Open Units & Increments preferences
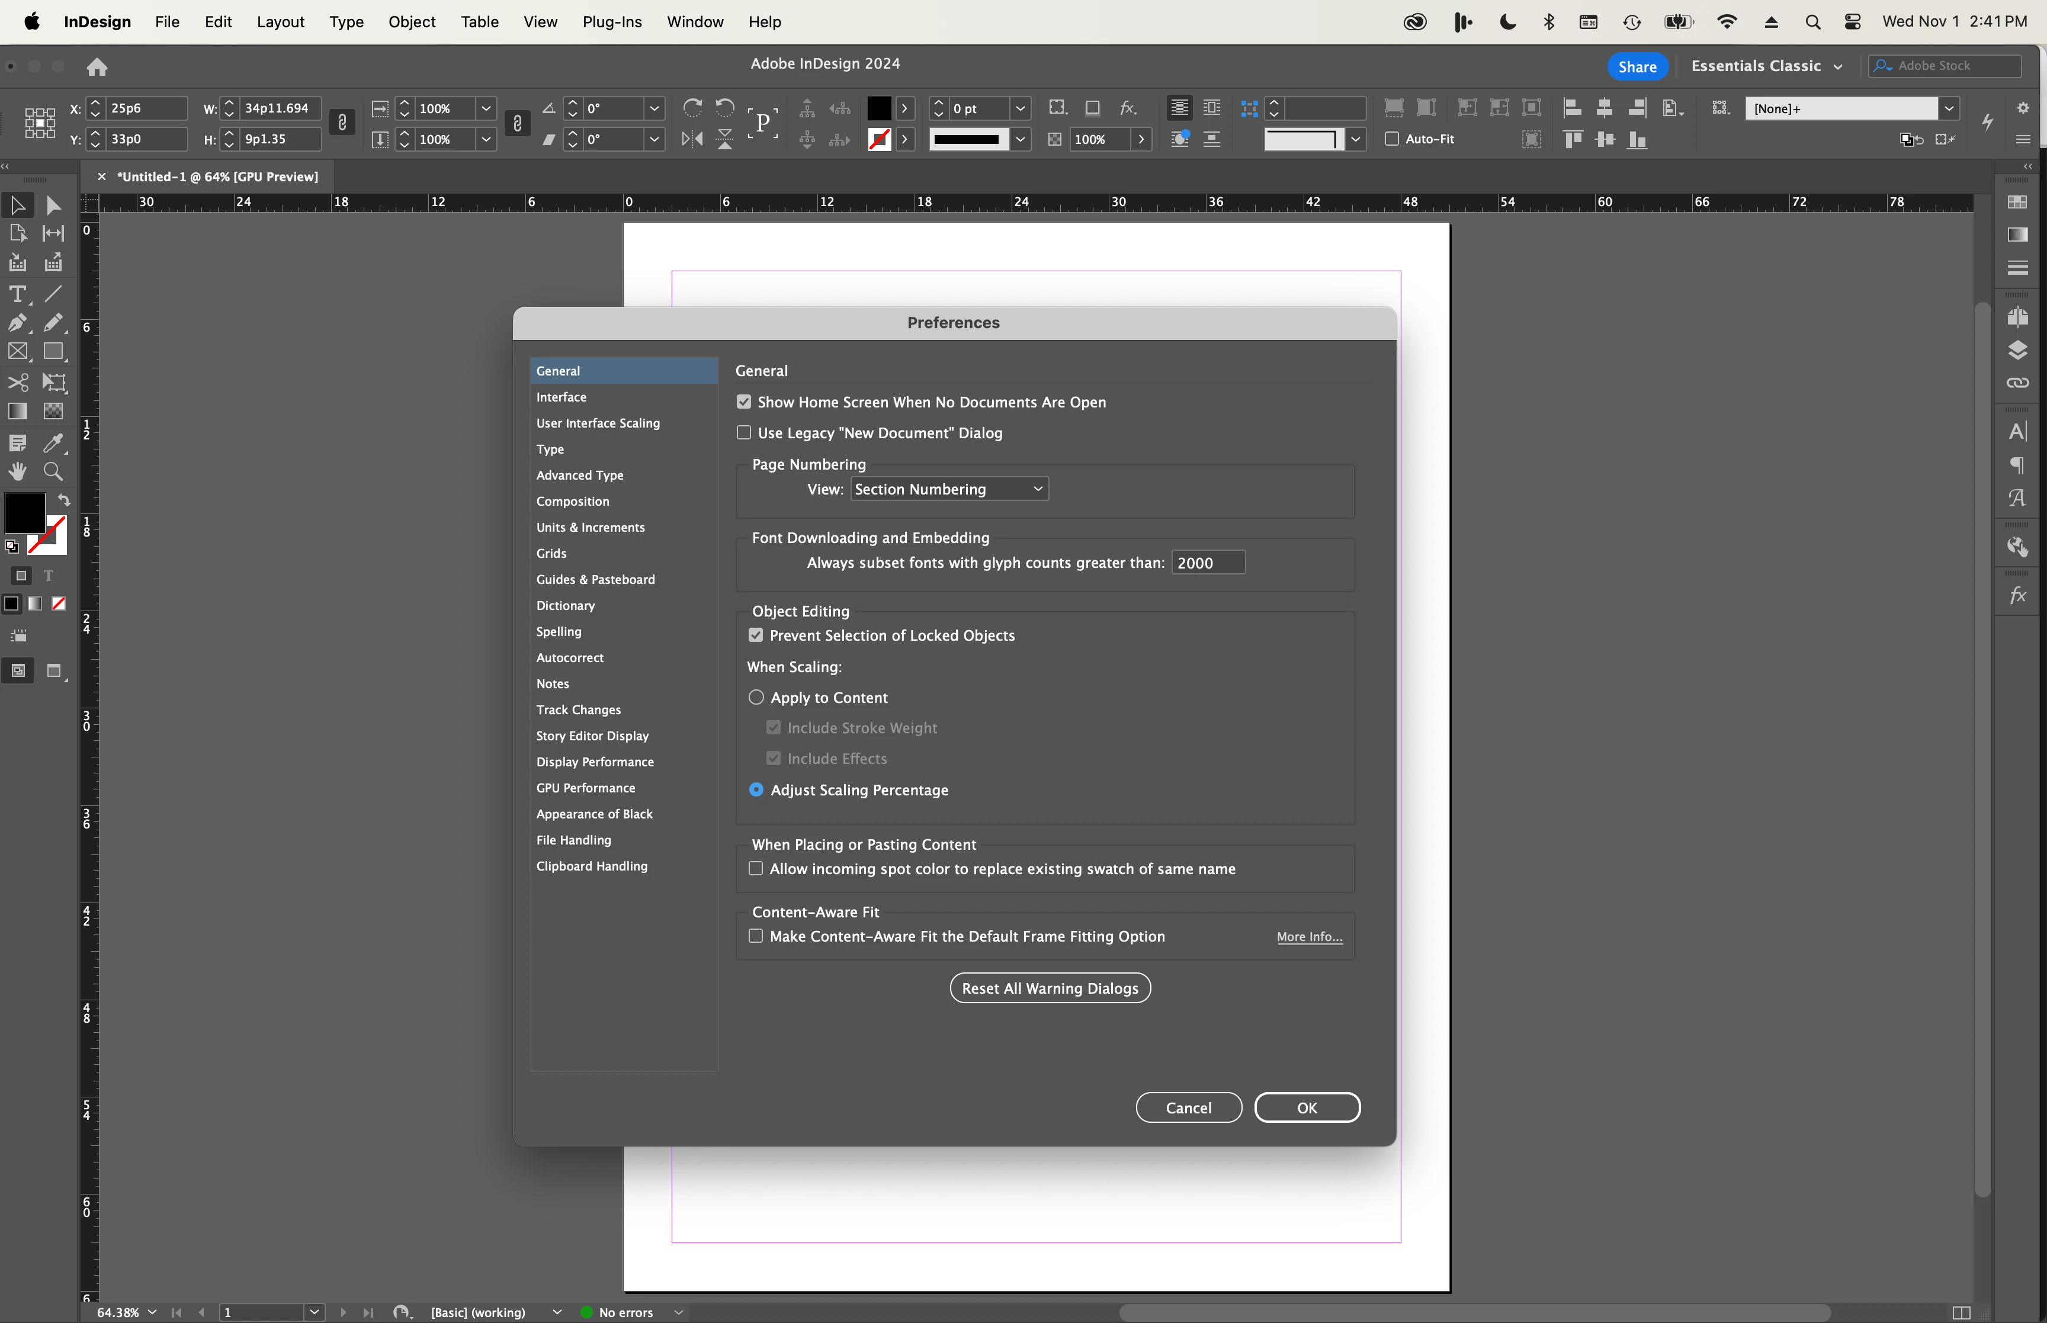This screenshot has width=2047, height=1323. coord(590,528)
